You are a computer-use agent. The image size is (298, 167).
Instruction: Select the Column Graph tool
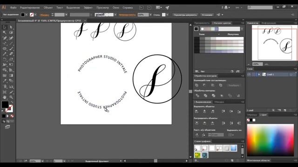pyautogui.click(x=11, y=87)
